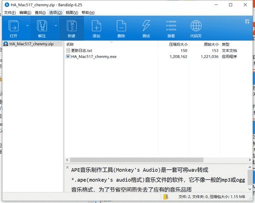Click status bar text 文件: 2, 文件夹: 0
The width and height of the screenshot is (255, 203).
tap(193, 197)
